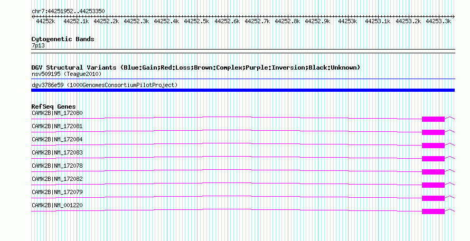The height and width of the screenshot is (241, 470).
Task: Select the 44253.2k ruler tick label
Action: click(408, 21)
